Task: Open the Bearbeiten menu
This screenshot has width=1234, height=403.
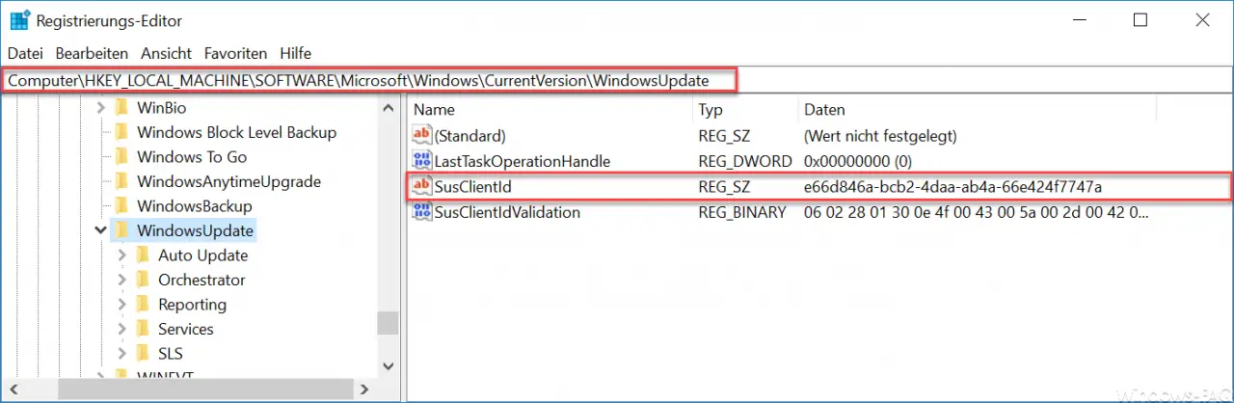Action: (x=92, y=53)
